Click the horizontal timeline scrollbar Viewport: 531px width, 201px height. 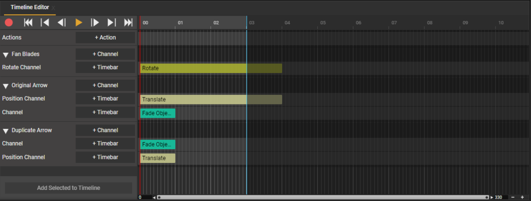tap(323, 197)
